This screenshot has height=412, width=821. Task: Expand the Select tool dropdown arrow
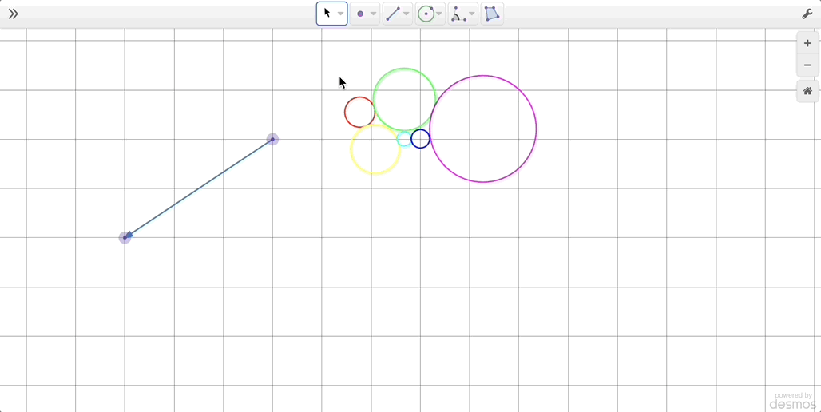click(341, 14)
